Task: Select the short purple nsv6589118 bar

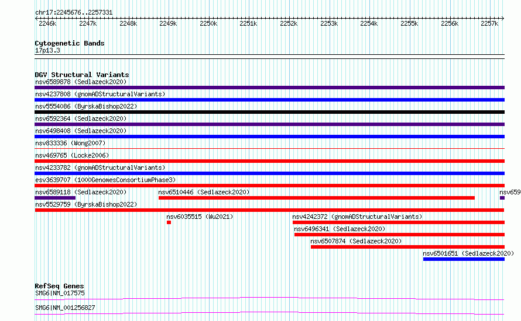Action: coord(55,198)
